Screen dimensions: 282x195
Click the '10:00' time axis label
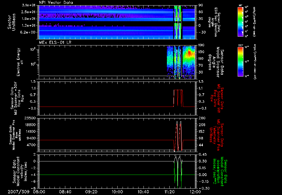pyautogui.click(x=117, y=192)
